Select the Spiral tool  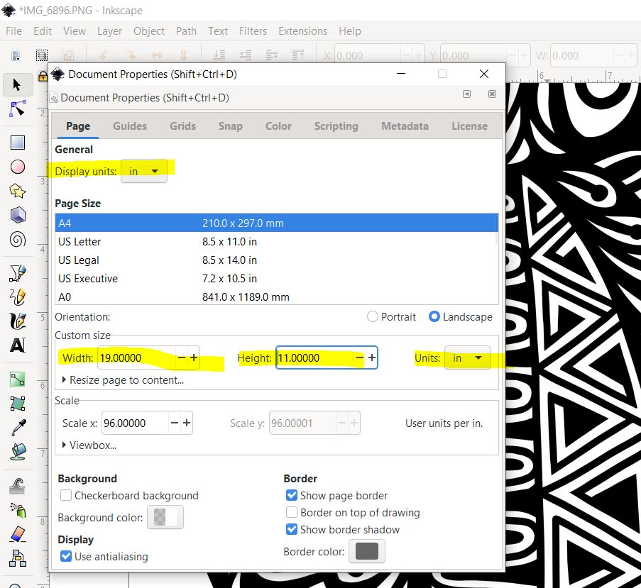point(18,239)
